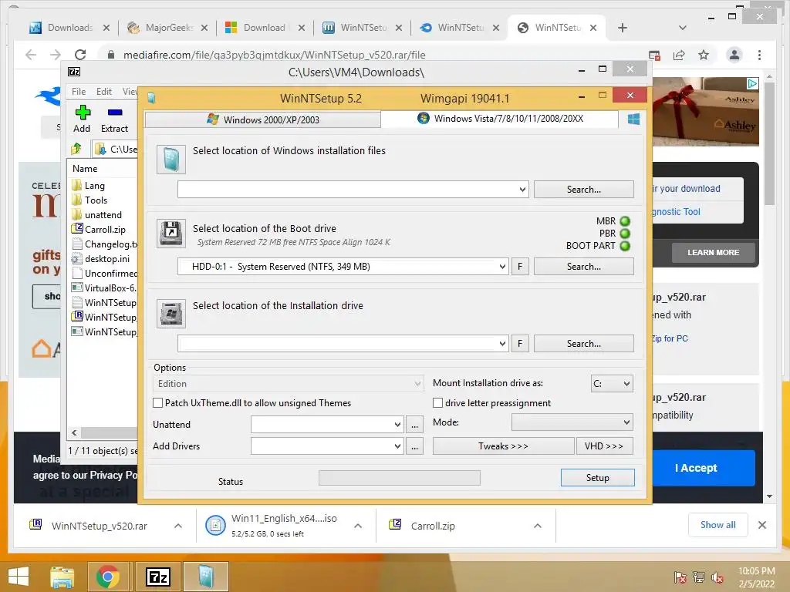Image resolution: width=790 pixels, height=592 pixels.
Task: Select Carroll.zip in 7-Zip file list
Action: 104,230
